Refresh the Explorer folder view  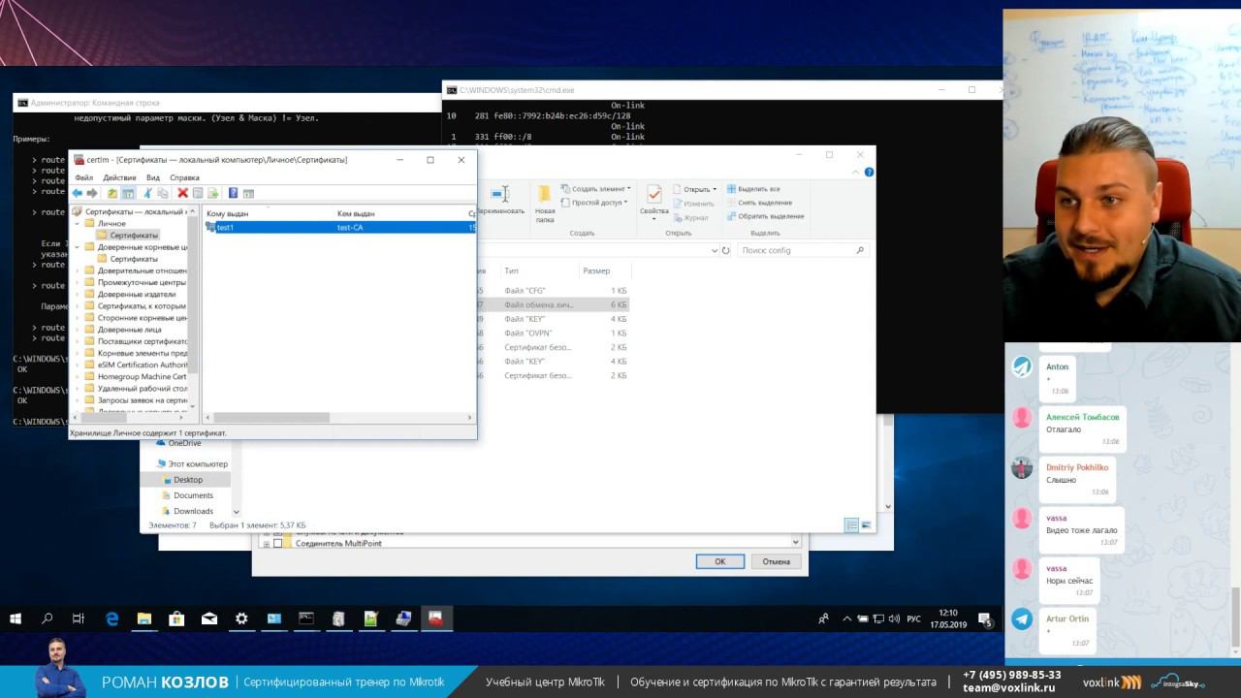click(x=726, y=250)
